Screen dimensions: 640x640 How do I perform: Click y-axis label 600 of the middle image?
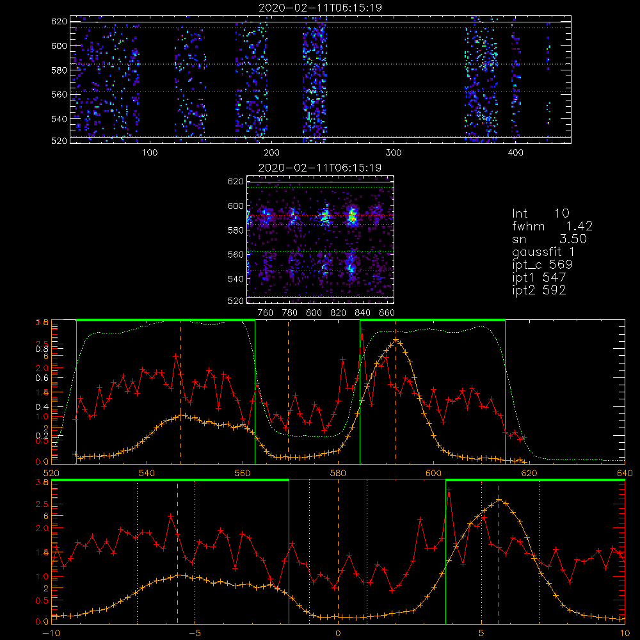236,205
